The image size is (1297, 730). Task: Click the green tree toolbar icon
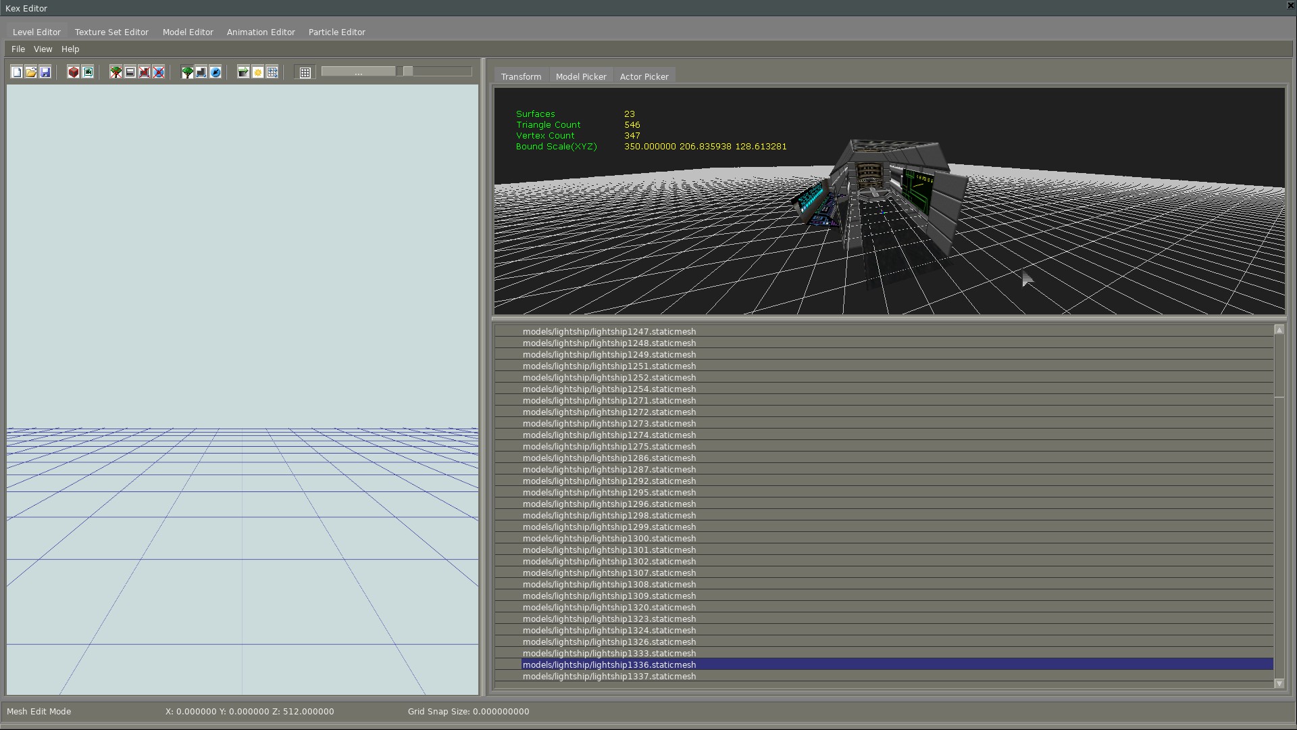pyautogui.click(x=187, y=72)
